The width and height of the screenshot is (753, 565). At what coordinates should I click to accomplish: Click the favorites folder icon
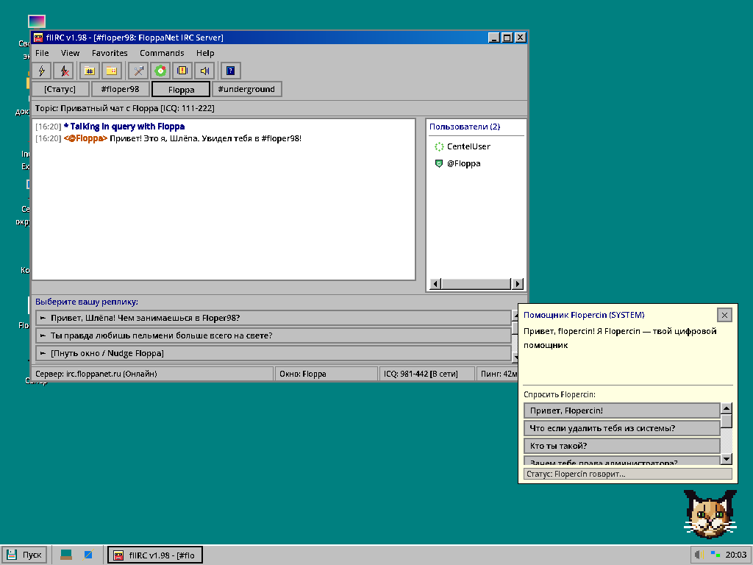112,71
